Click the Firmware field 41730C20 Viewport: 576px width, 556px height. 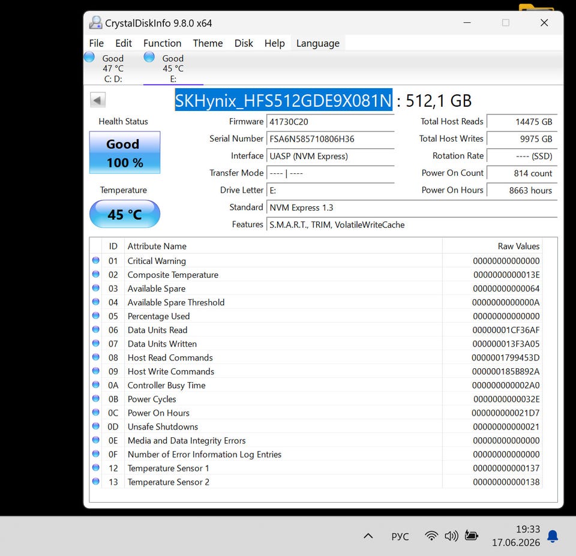(330, 122)
